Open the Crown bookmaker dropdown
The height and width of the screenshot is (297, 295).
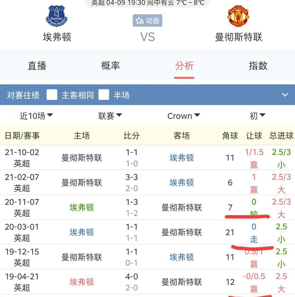[184, 116]
